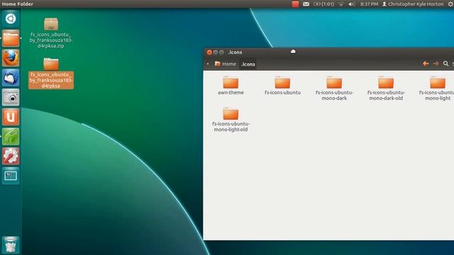Open the camera screenshot app in the dock
This screenshot has height=255, width=454.
11,98
